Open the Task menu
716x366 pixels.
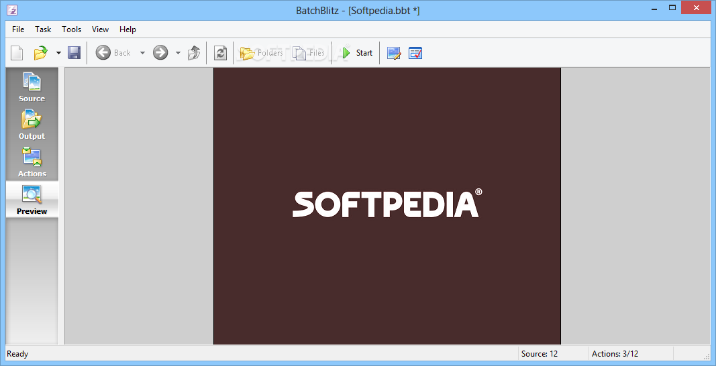tap(43, 29)
